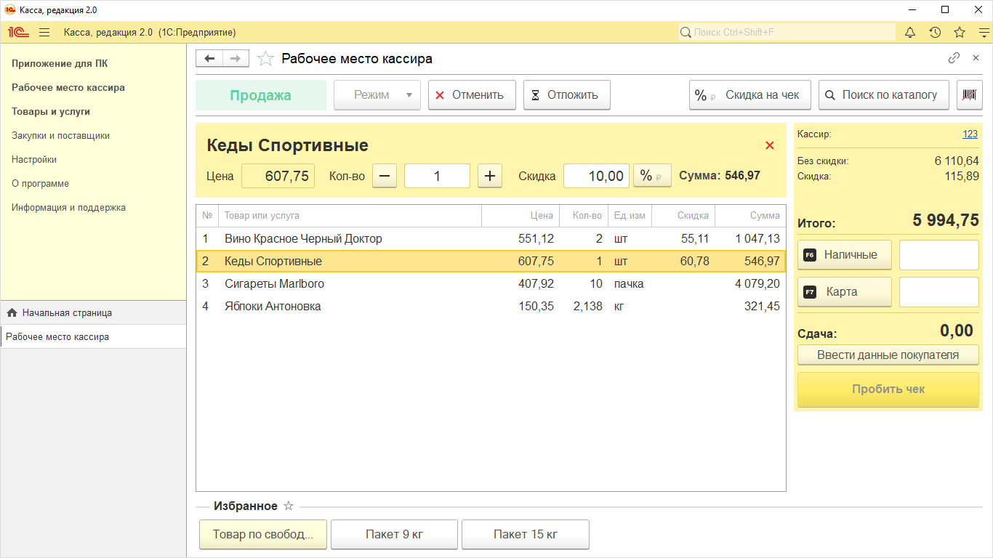Screen dimensions: 993x558
Task: Remove Кеды Спортивные with red X
Action: point(770,145)
